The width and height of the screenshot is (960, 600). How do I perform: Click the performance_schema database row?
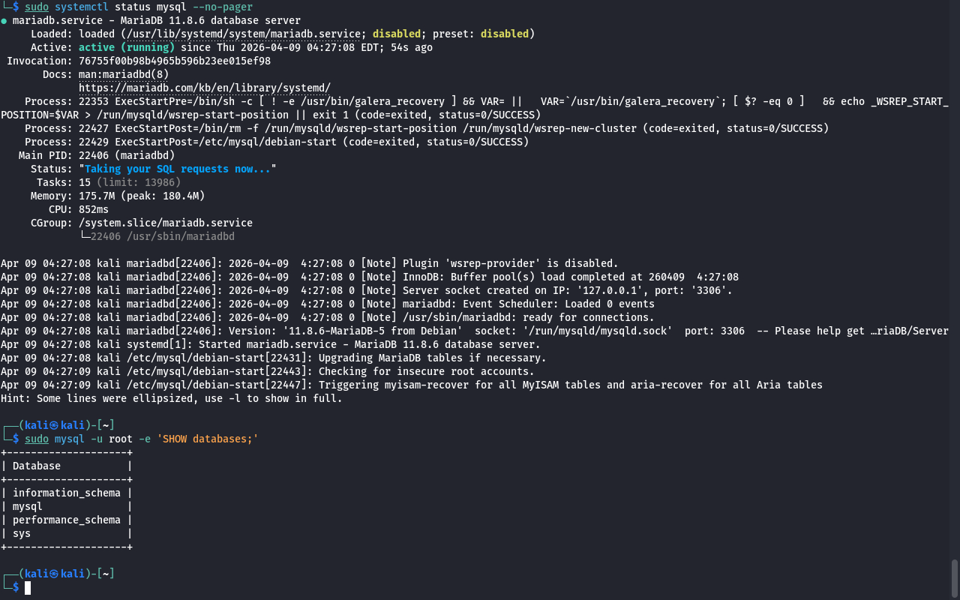(x=66, y=520)
